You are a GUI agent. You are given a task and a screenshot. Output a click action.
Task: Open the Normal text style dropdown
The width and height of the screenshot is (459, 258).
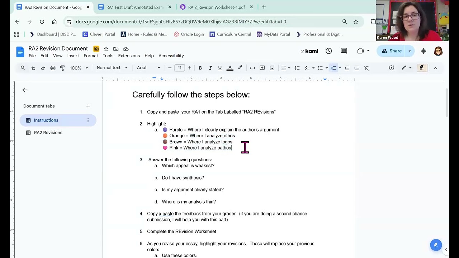[x=112, y=68]
